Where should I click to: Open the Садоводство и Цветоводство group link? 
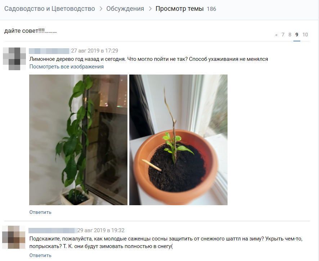(50, 9)
